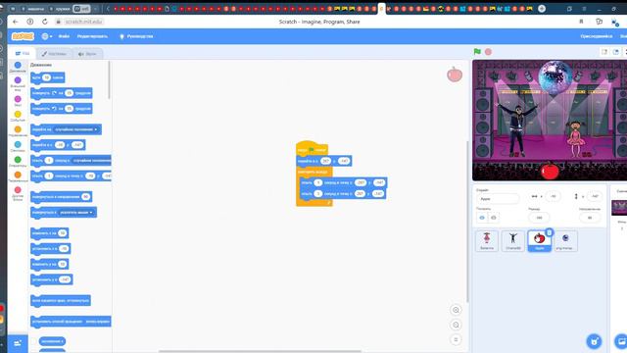Select the pink Sound category circle
Screen dimensions: 627x353
(x=18, y=99)
